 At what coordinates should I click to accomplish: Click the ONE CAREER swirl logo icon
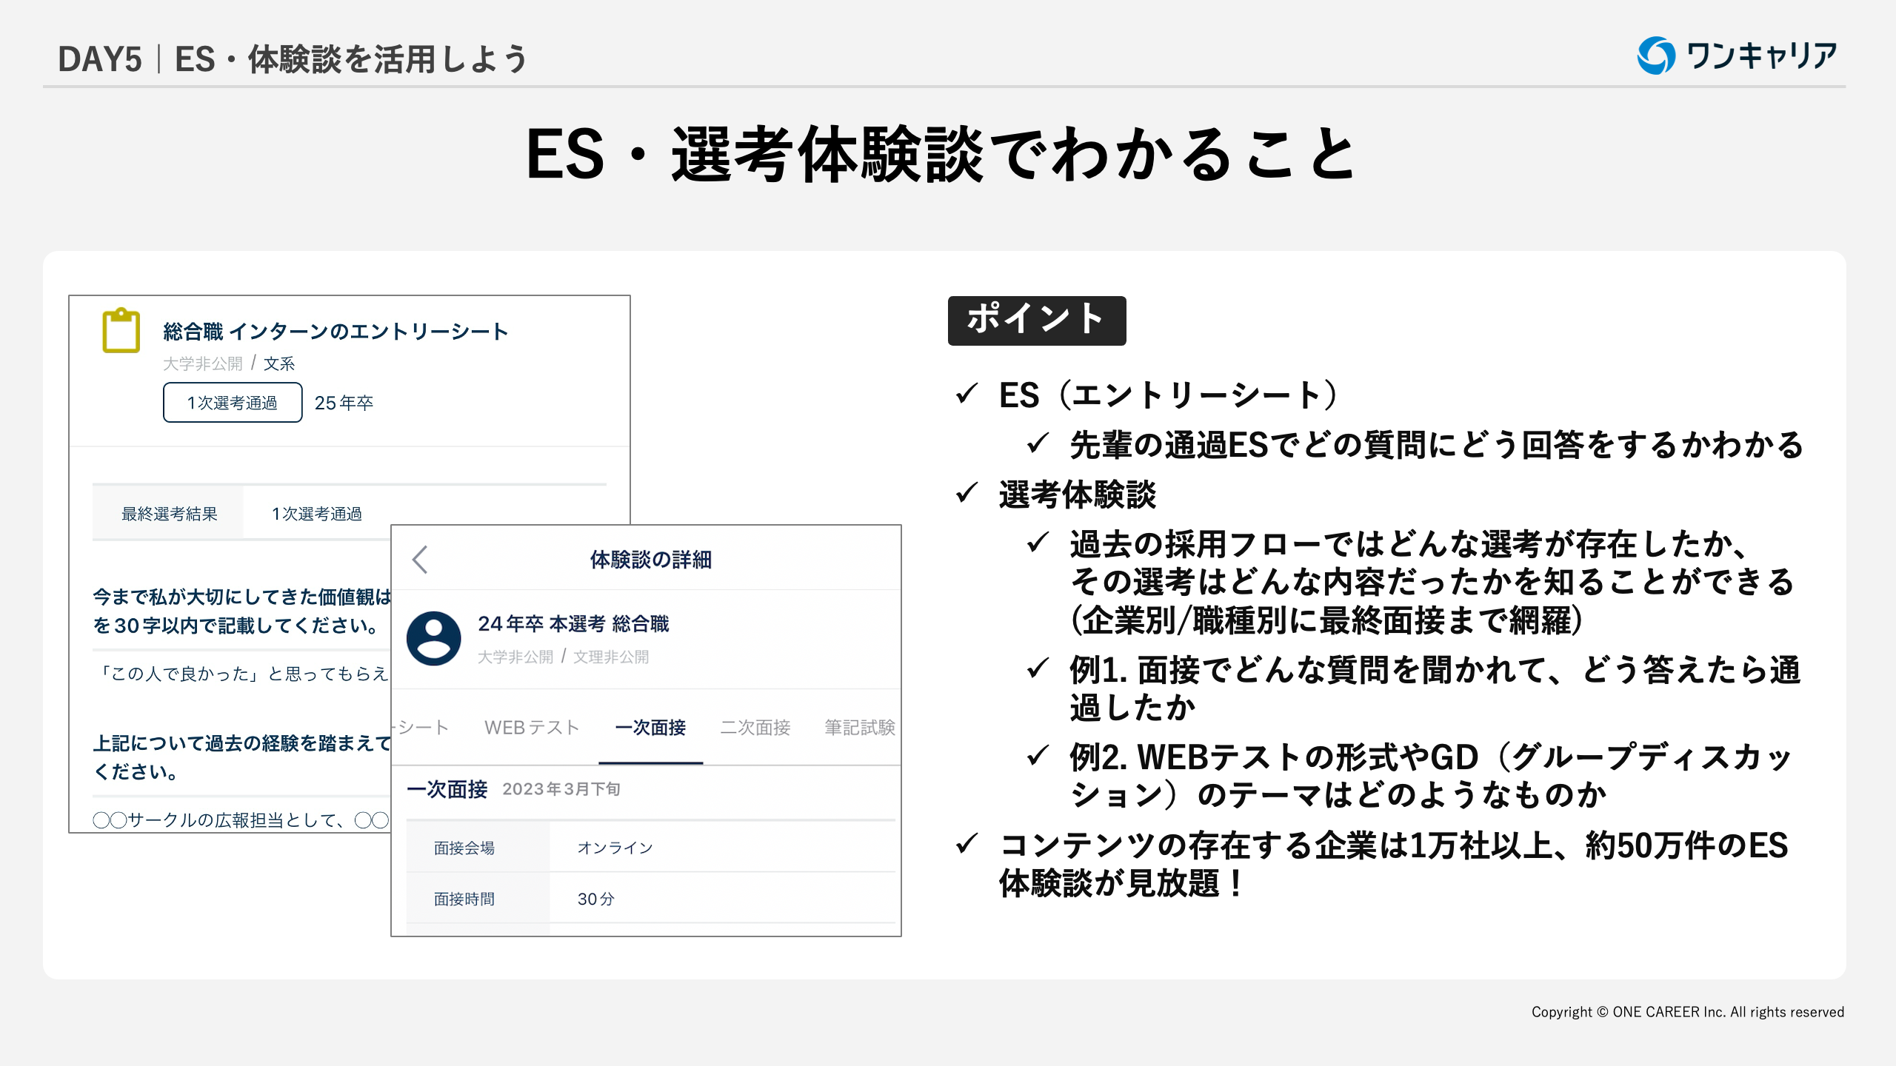(1655, 56)
